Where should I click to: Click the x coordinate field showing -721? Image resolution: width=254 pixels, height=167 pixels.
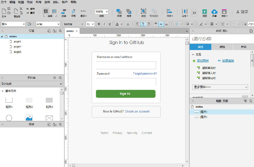pyautogui.click(x=251, y=24)
